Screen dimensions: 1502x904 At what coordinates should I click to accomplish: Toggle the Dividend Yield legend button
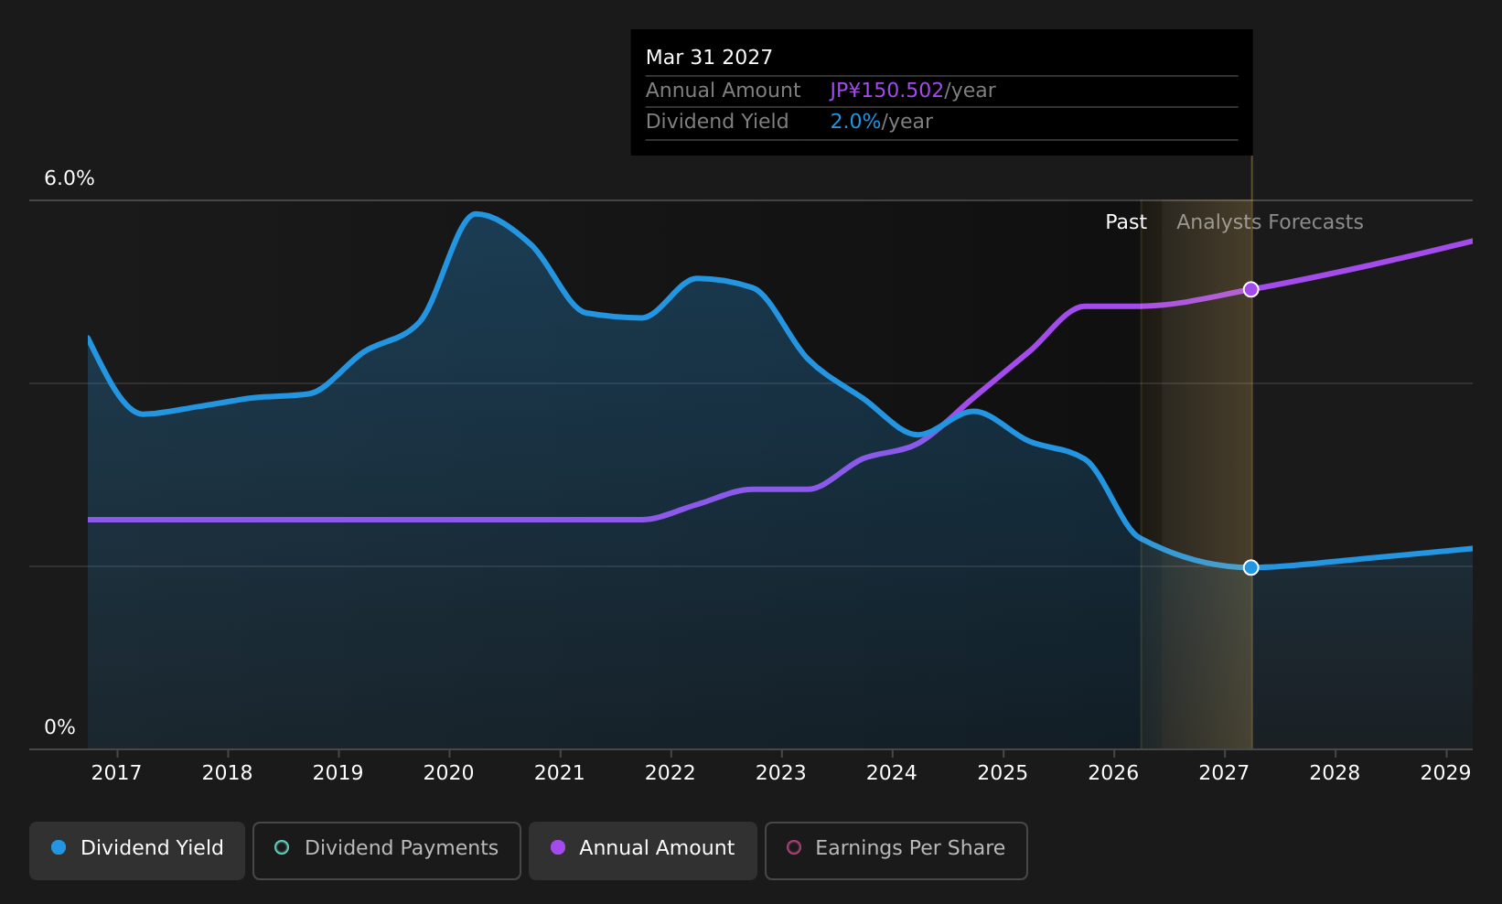click(x=137, y=851)
